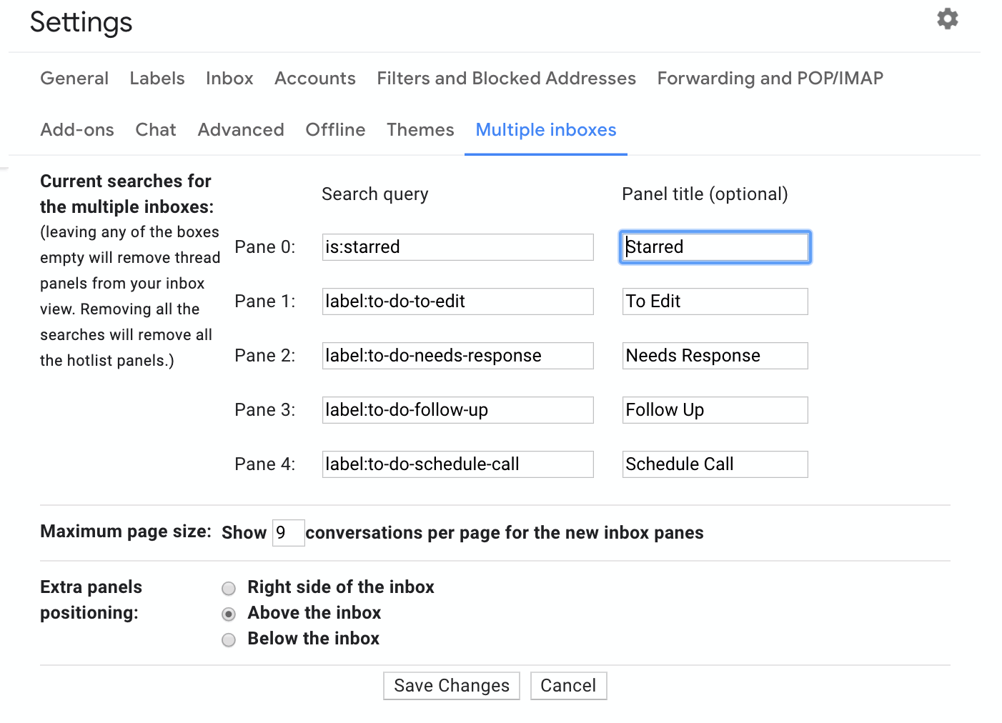The width and height of the screenshot is (1002, 723).
Task: Choose Below the inbox positioning
Action: coord(229,640)
